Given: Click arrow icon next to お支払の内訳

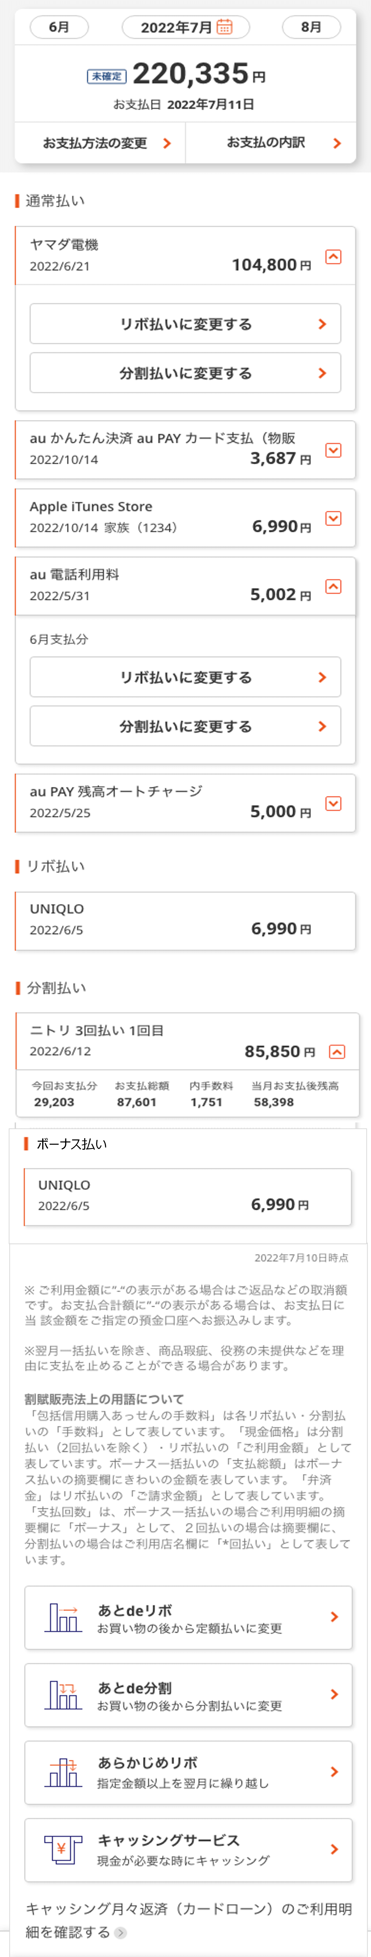Looking at the screenshot, I should (337, 143).
